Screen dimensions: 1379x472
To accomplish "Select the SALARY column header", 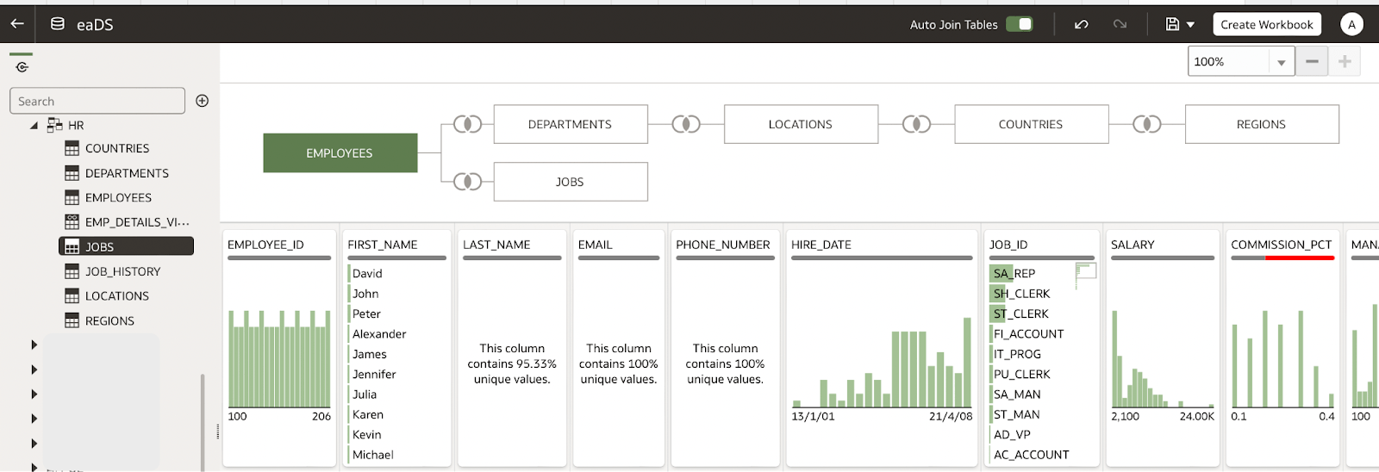I will click(x=1133, y=245).
